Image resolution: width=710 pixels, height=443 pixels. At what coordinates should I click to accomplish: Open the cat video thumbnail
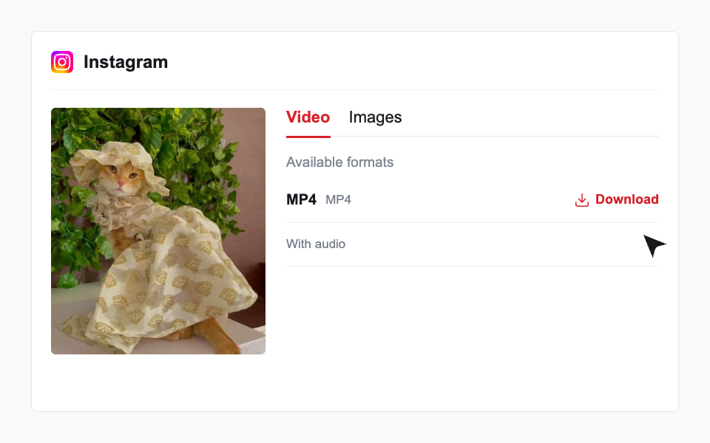point(158,231)
